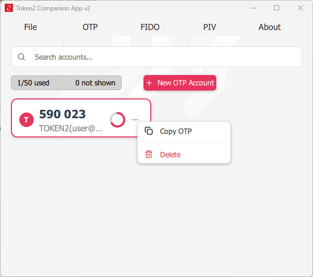Click the Token2 app logo in title bar
Screen dimensions: 313x277
[x=9, y=8]
